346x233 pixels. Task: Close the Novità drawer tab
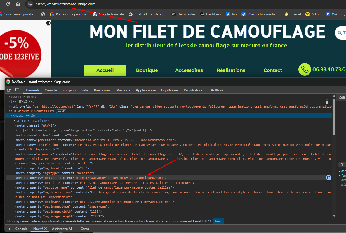46,229
